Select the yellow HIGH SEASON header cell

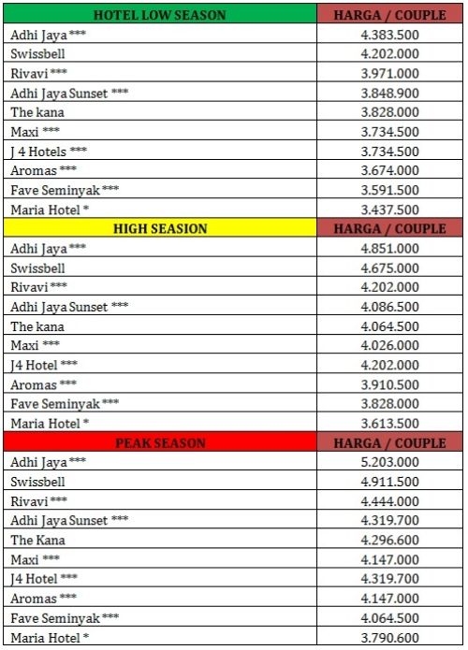tap(160, 228)
